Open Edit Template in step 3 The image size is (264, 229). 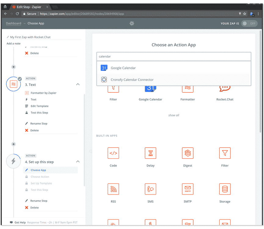point(39,106)
